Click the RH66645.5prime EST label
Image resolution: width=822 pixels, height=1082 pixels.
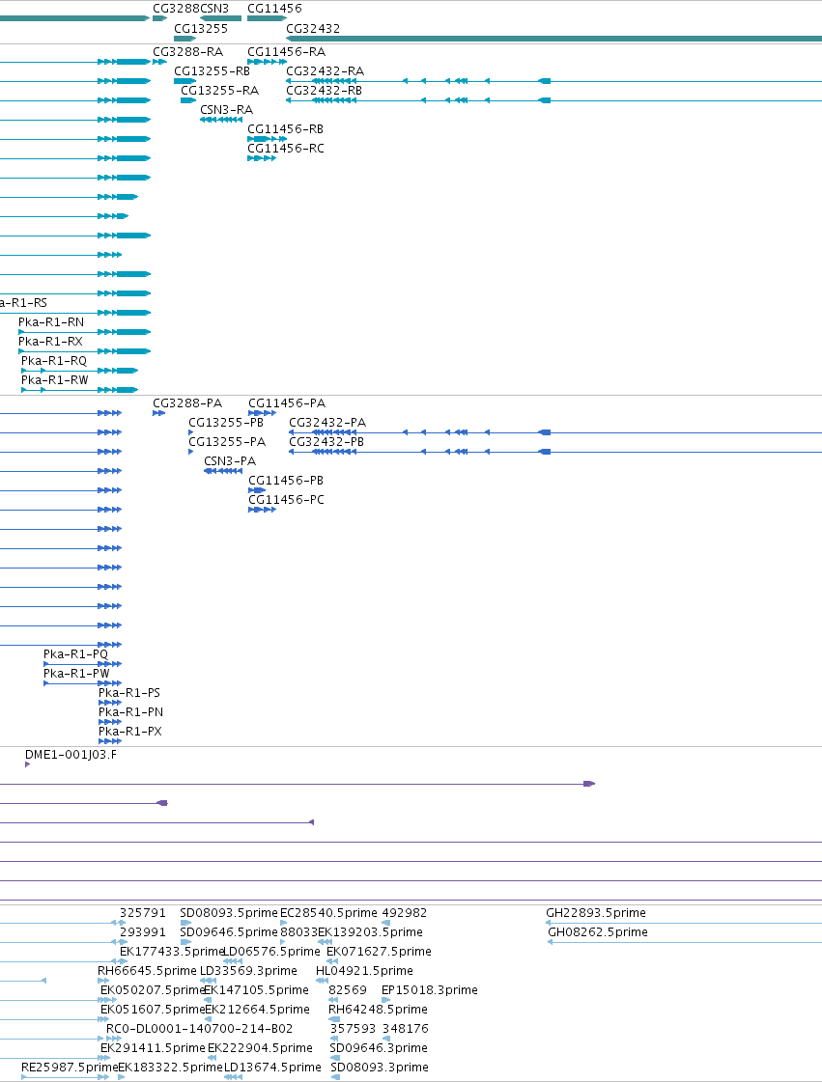[147, 971]
